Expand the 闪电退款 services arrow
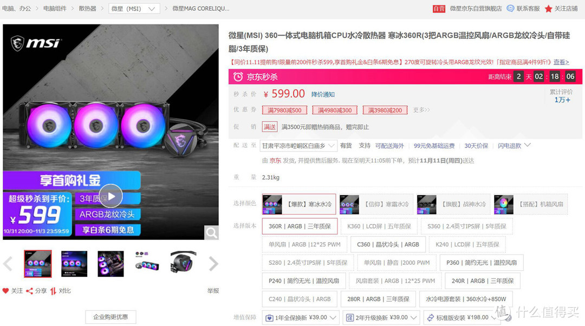The image size is (585, 326). pyautogui.click(x=528, y=145)
